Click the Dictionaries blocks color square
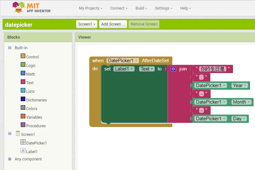Image resolution: width=255 pixels, height=170 pixels. point(23,99)
